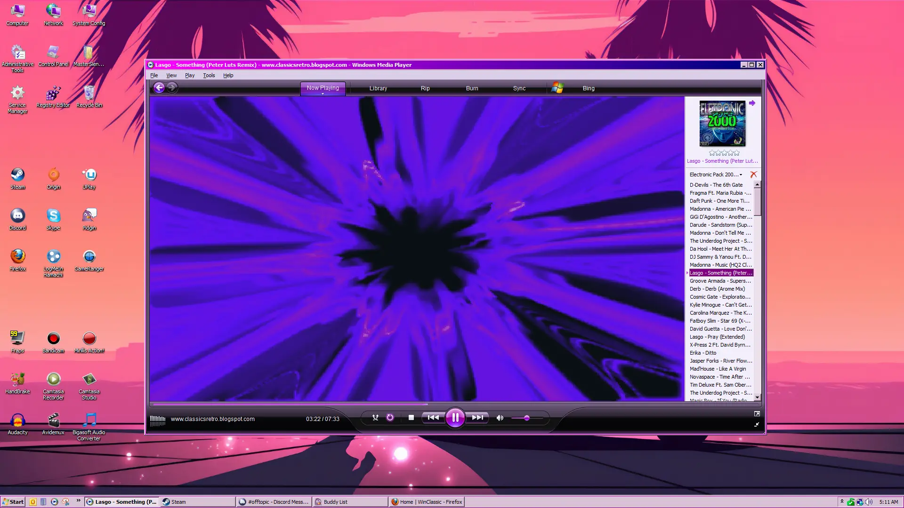Open the HandBrake desktop icon
This screenshot has height=508, width=904.
coord(17,383)
